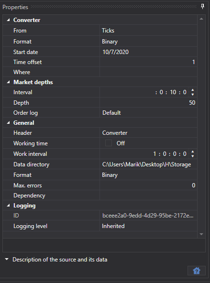The image size is (210, 283).
Task: Select the Work interval property label
Action: (x=30, y=154)
